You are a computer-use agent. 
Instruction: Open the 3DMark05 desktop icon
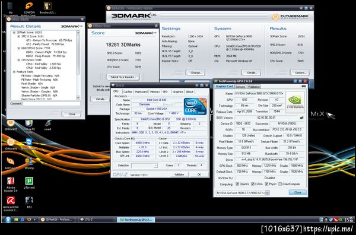11,125
